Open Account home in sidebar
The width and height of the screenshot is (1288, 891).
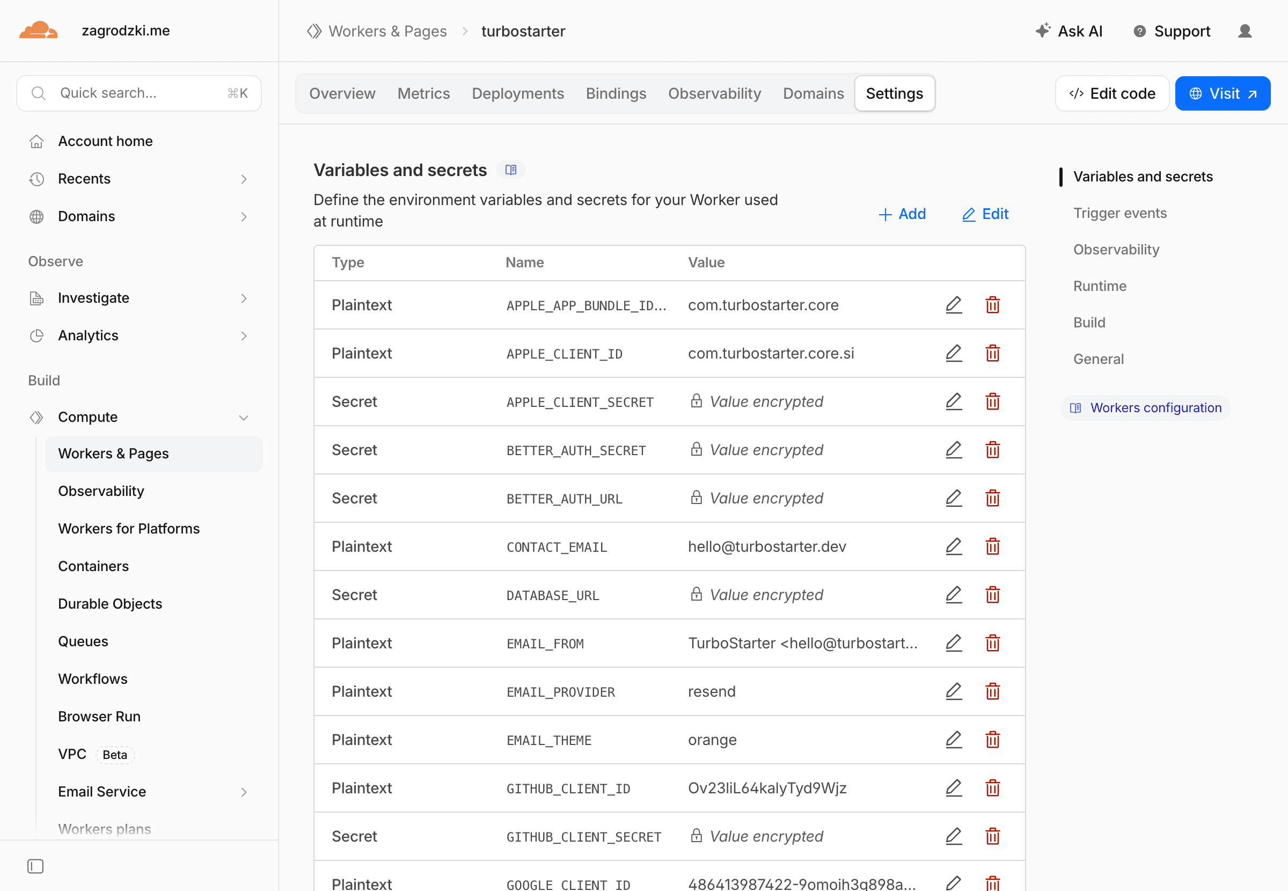coord(139,141)
